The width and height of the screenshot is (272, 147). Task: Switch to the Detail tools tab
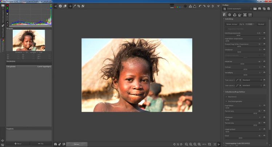click(x=229, y=15)
